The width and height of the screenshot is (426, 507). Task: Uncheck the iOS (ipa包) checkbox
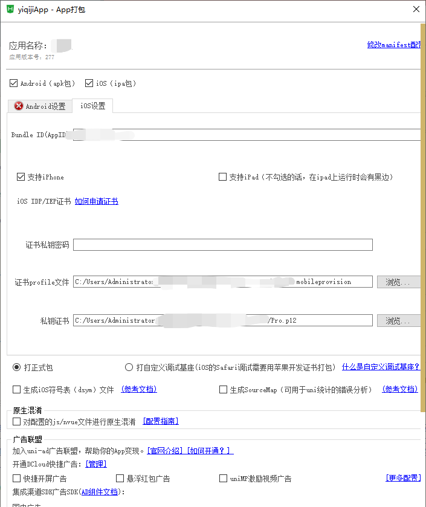tap(89, 83)
